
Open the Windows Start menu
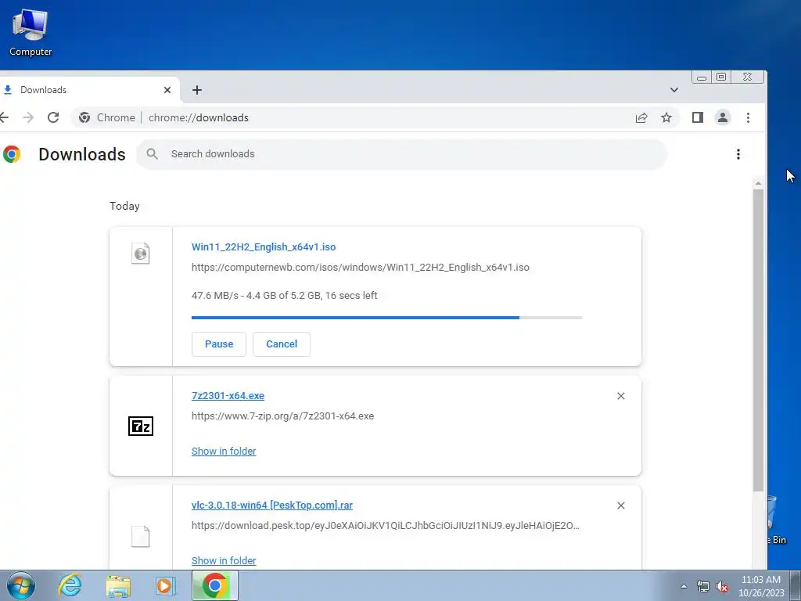(x=21, y=585)
